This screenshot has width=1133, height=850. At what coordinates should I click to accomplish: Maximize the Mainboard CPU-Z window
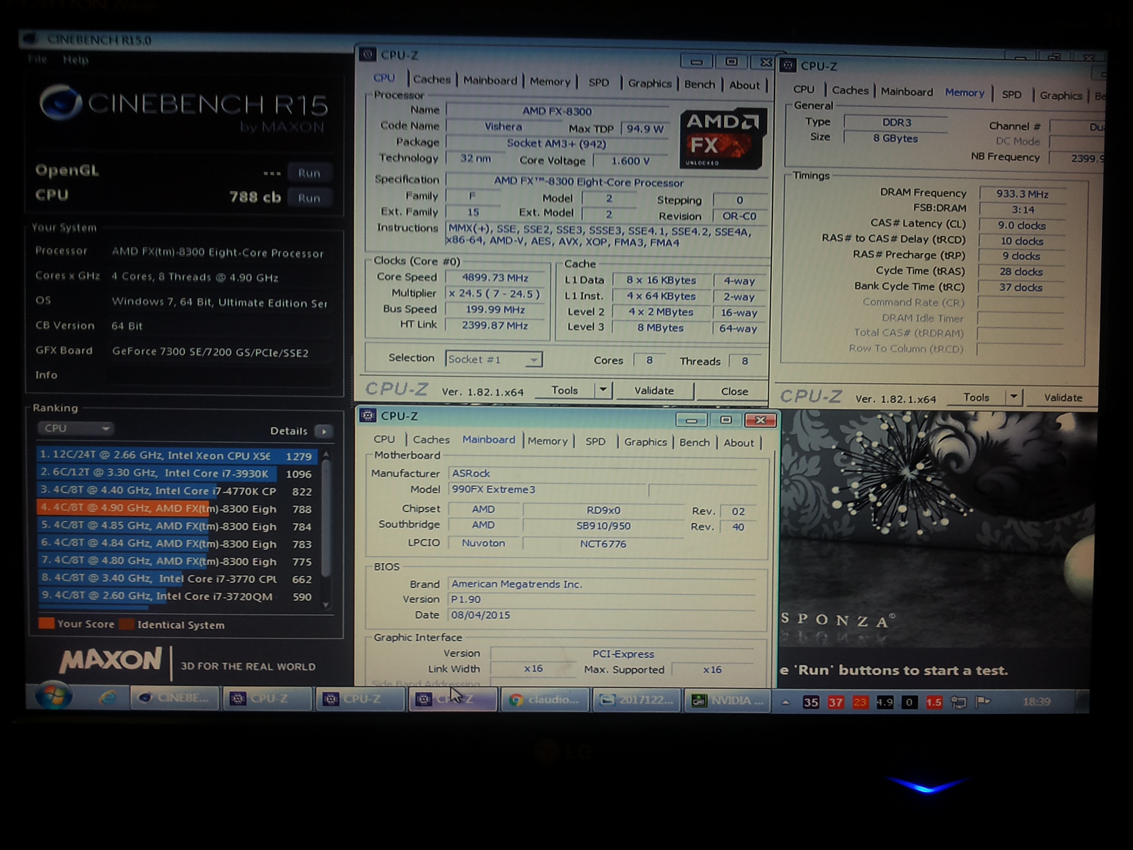[x=726, y=420]
